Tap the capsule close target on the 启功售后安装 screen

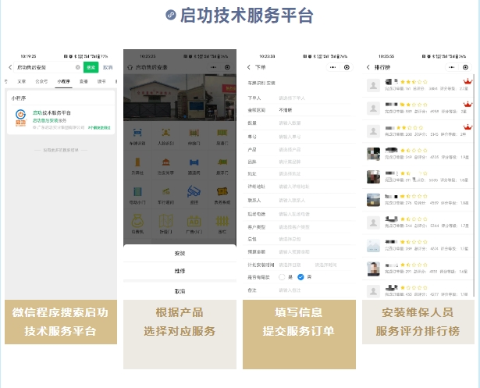point(227,67)
